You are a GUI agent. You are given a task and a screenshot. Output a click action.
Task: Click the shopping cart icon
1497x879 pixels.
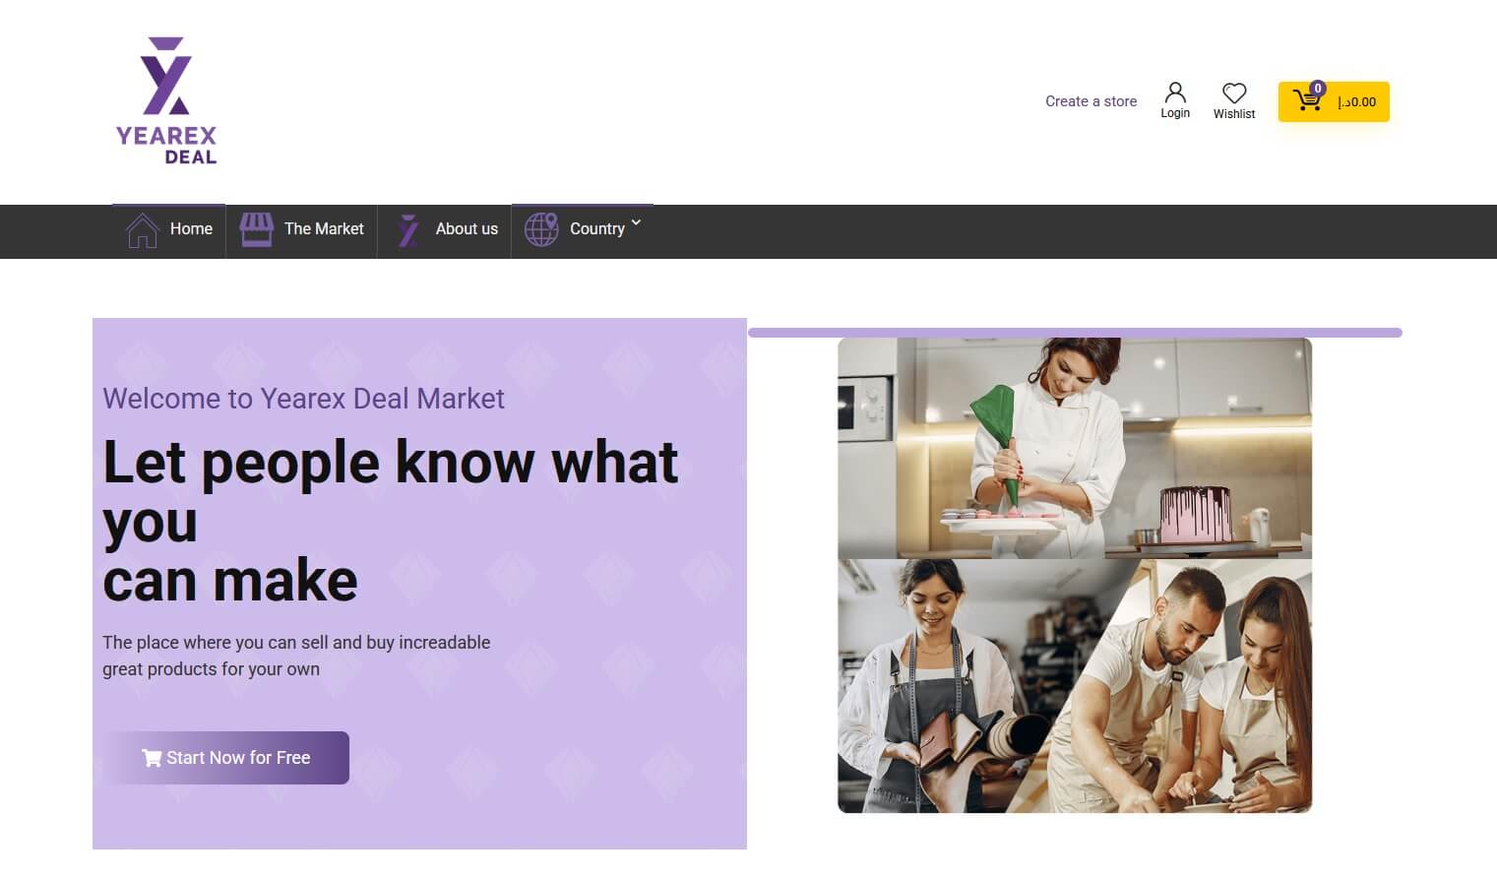click(1307, 99)
